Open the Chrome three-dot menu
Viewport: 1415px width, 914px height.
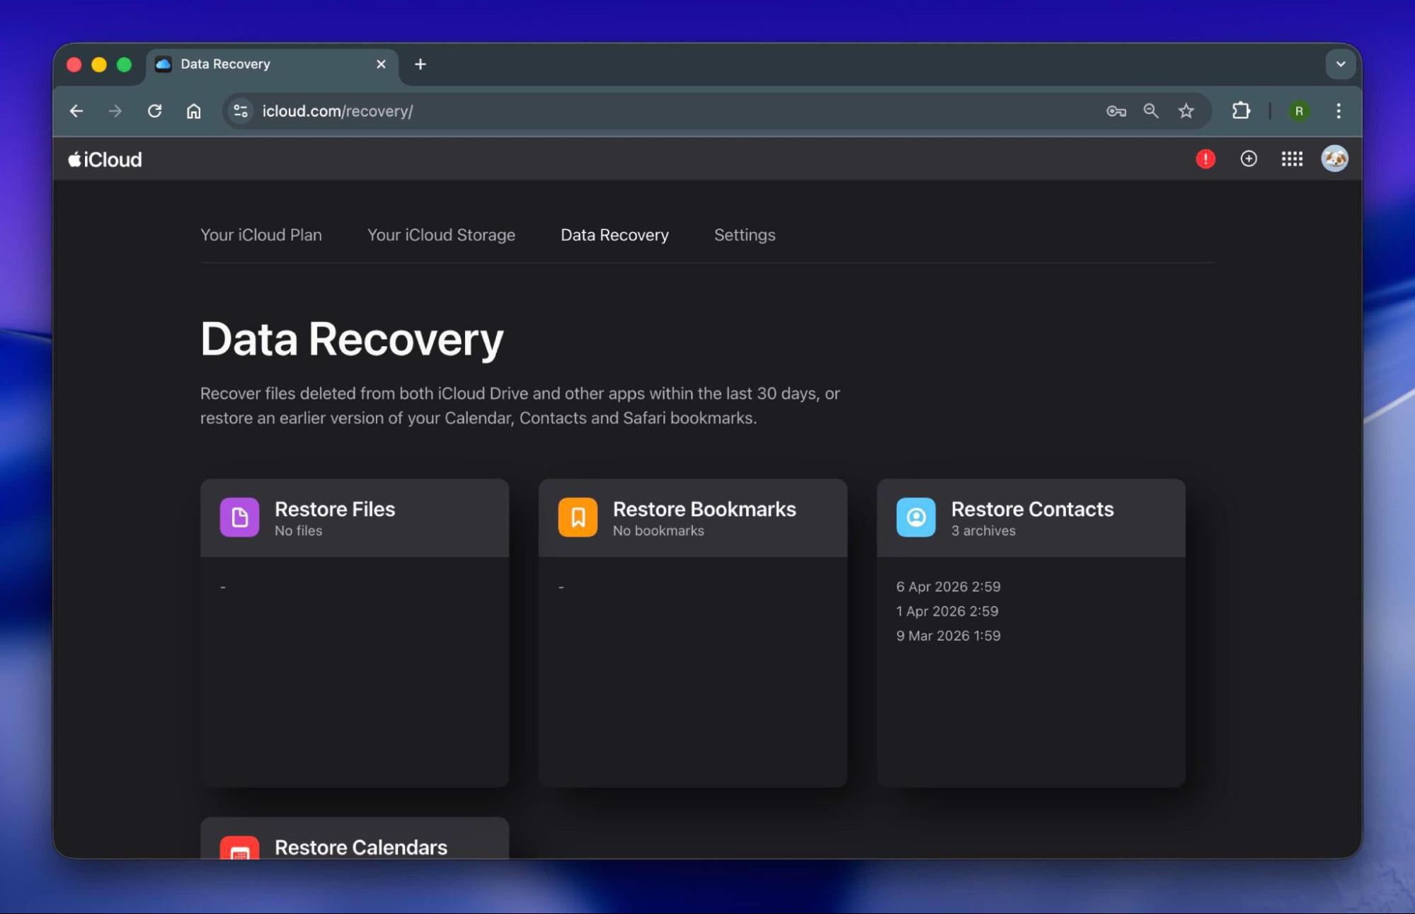(1339, 111)
